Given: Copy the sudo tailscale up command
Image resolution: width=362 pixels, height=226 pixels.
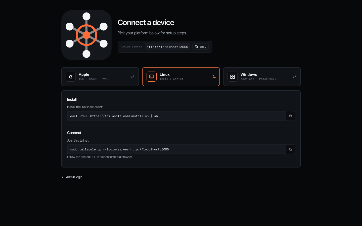Looking at the screenshot, I should (290, 149).
